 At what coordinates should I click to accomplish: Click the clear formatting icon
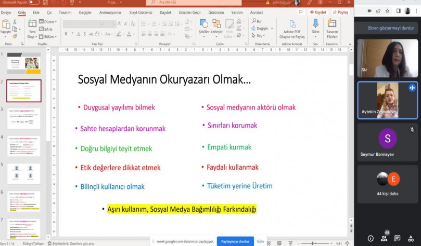(x=133, y=24)
